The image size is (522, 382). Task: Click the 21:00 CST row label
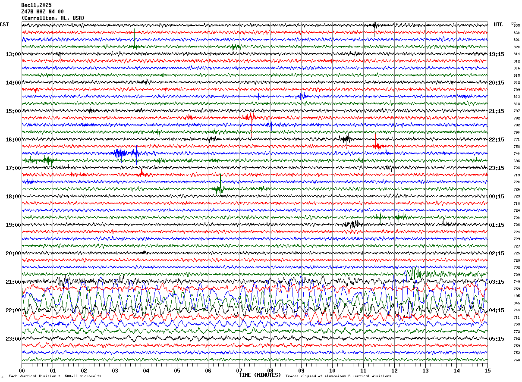[13, 282]
